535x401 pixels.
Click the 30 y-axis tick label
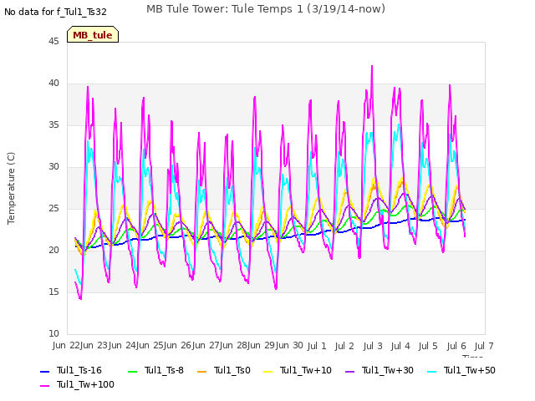pyautogui.click(x=53, y=167)
